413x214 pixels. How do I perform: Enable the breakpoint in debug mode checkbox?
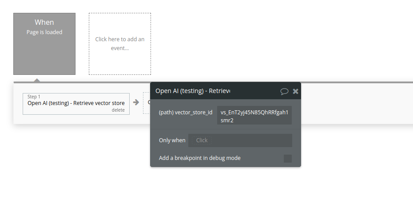coord(288,158)
